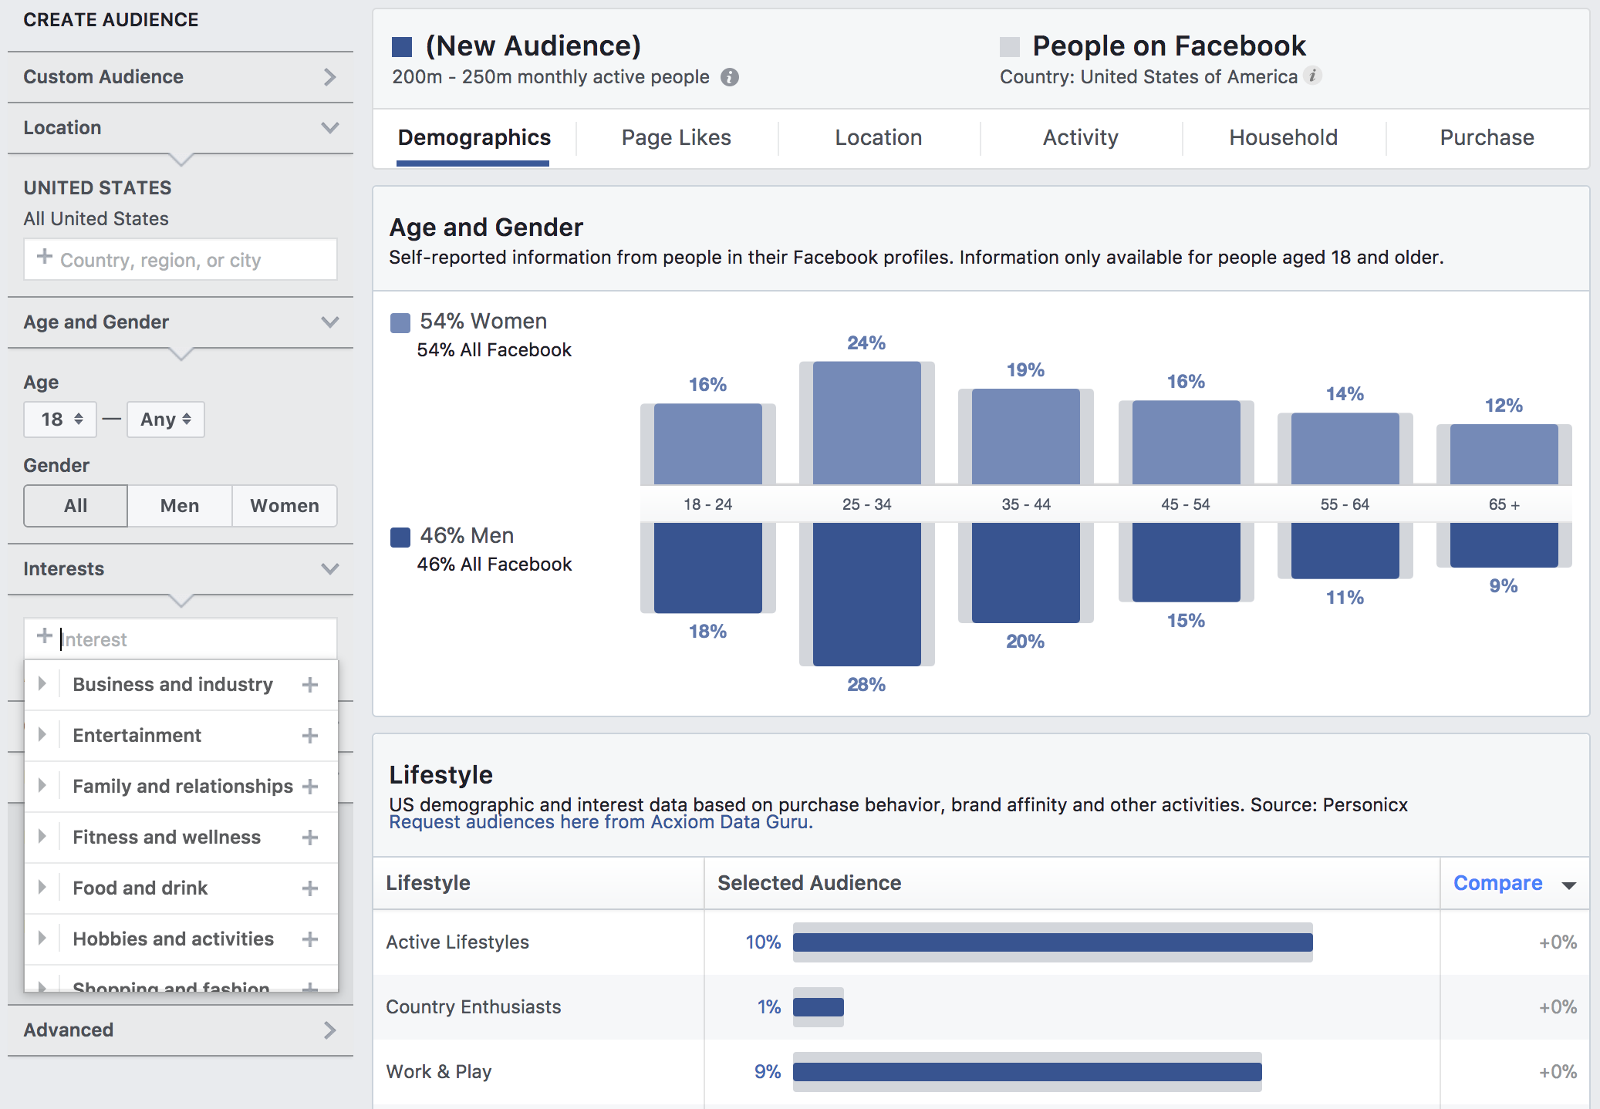Click the men 25 - 34 bar at 28%

(x=867, y=594)
